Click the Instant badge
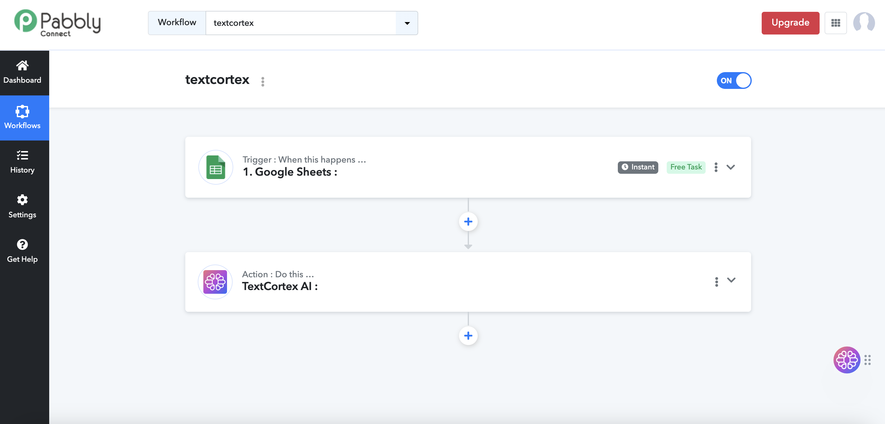Screen dimensions: 885x424 coord(638,167)
